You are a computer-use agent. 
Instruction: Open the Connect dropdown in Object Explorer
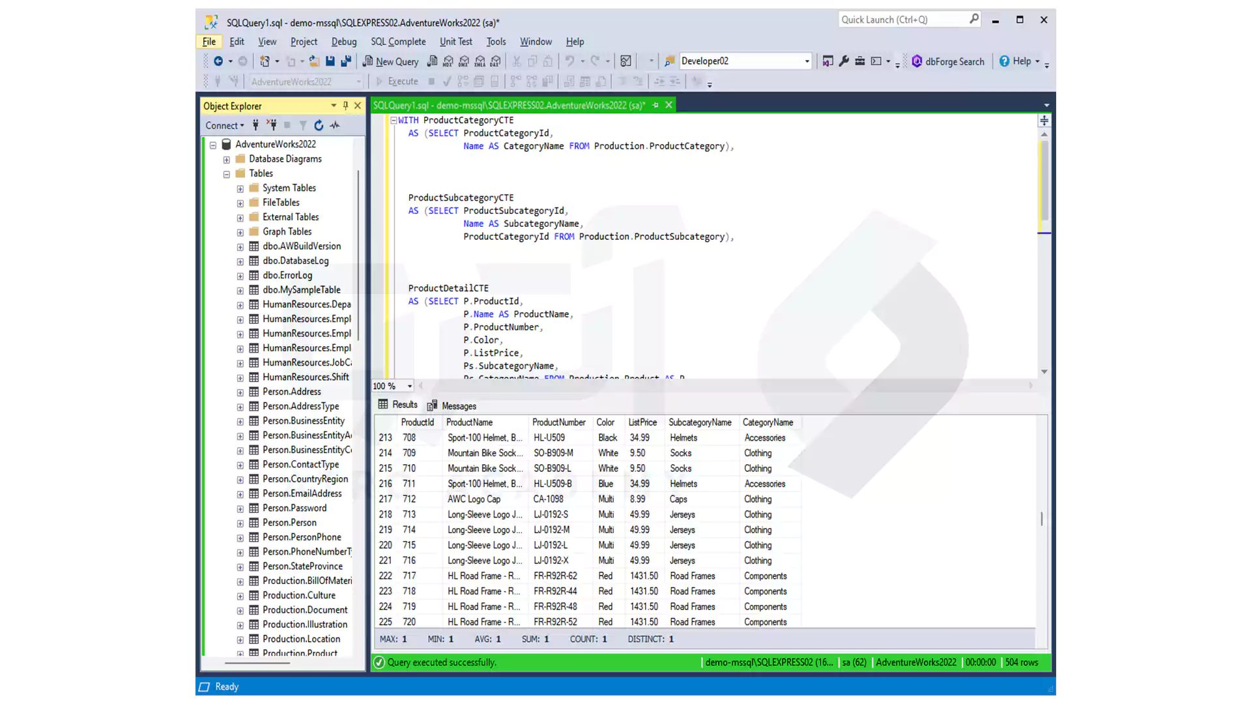point(225,125)
